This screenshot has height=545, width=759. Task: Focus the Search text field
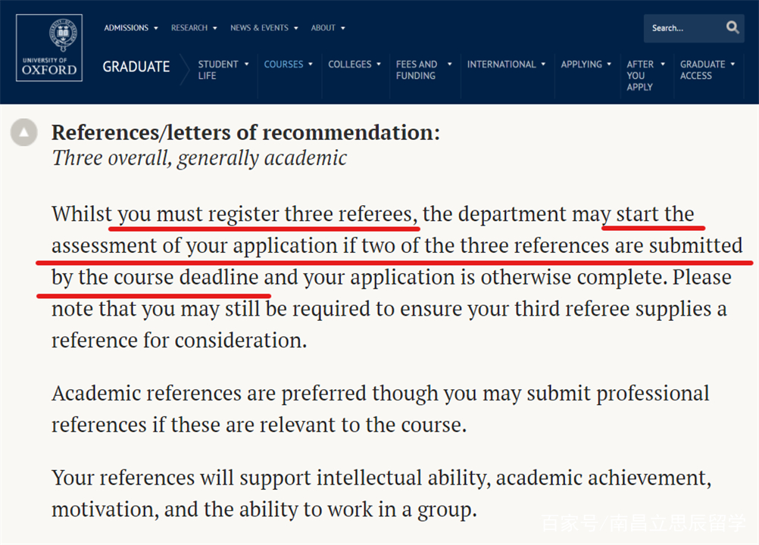pos(684,28)
